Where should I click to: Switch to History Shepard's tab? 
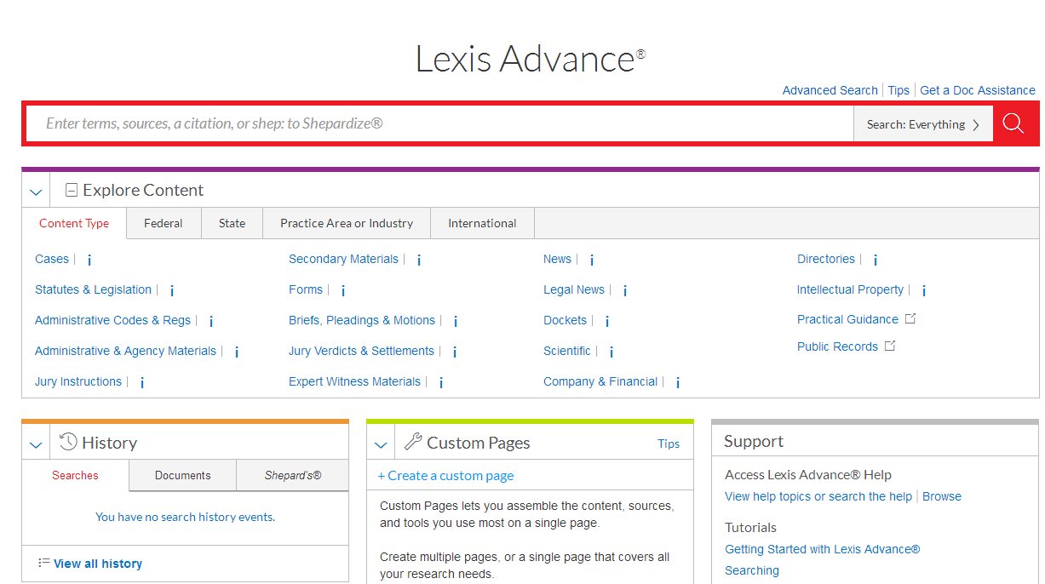coord(292,475)
